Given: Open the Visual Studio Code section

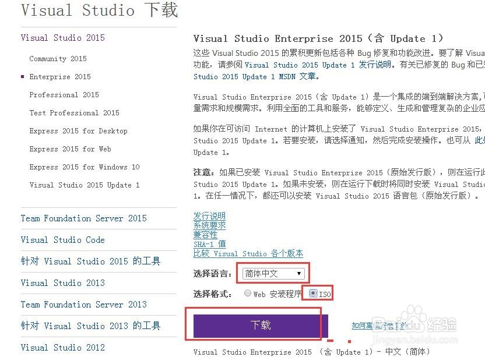Looking at the screenshot, I should 62,239.
